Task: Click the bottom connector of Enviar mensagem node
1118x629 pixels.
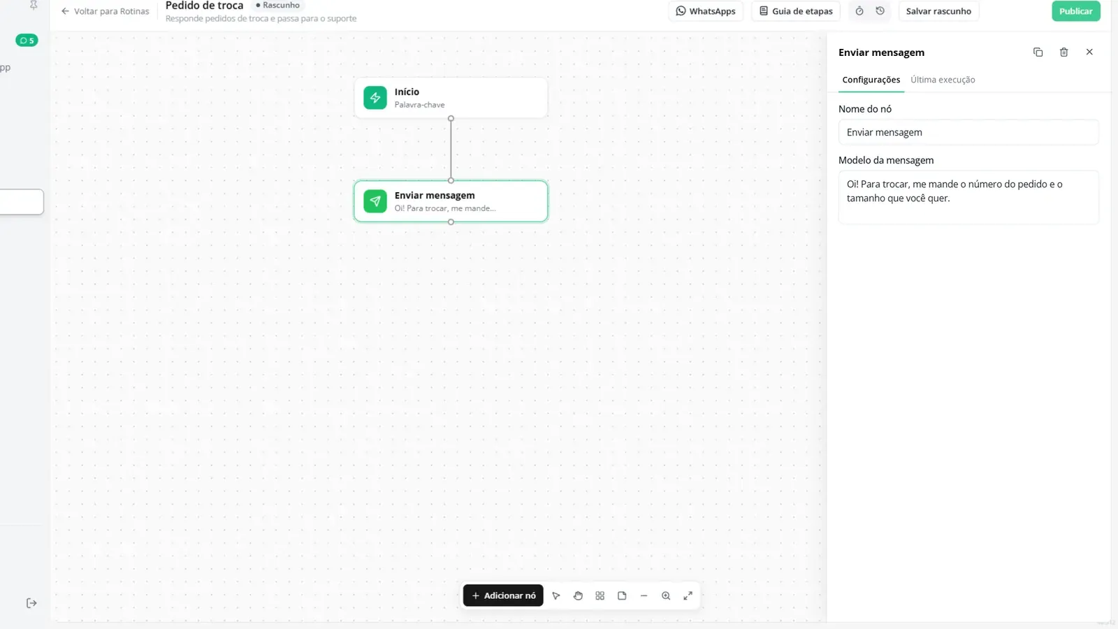Action: coord(451,222)
